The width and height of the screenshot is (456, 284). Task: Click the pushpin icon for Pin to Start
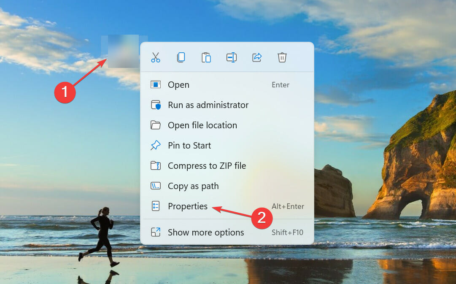[x=156, y=145]
